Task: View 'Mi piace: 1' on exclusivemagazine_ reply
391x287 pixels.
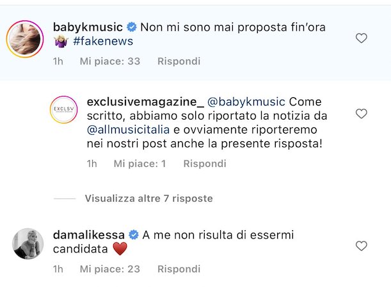Action: pos(140,164)
